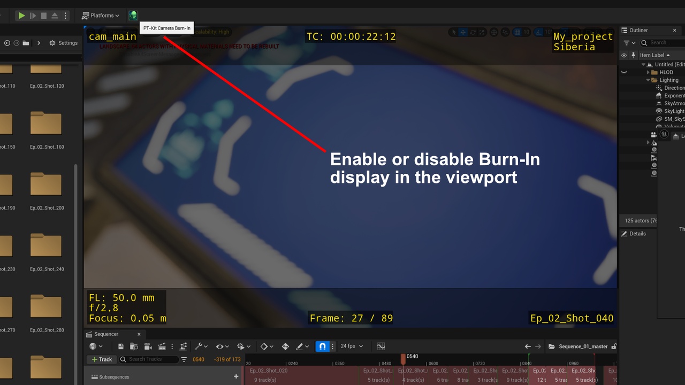Focus the Search Tracks field
685x385 pixels.
[x=149, y=359]
